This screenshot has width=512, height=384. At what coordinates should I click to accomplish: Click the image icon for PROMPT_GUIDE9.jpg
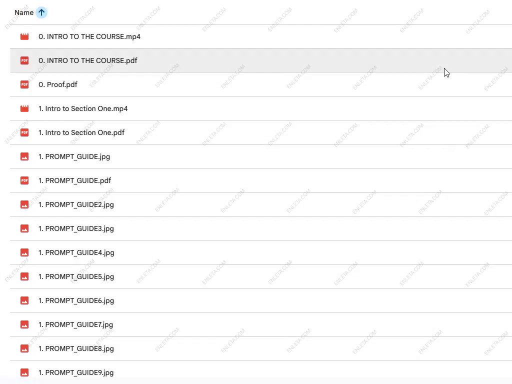tap(24, 372)
